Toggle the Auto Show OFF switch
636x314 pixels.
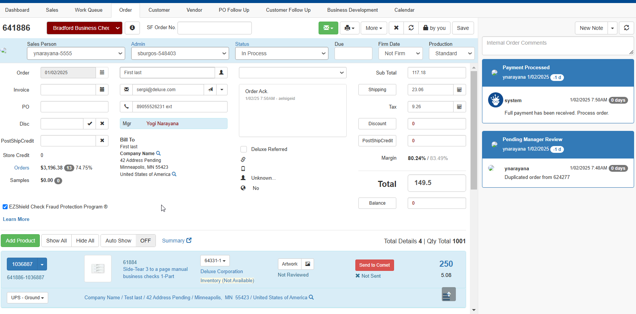click(145, 241)
